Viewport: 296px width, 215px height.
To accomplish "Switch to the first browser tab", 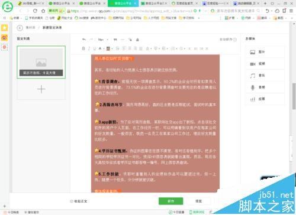I will click(x=31, y=4).
